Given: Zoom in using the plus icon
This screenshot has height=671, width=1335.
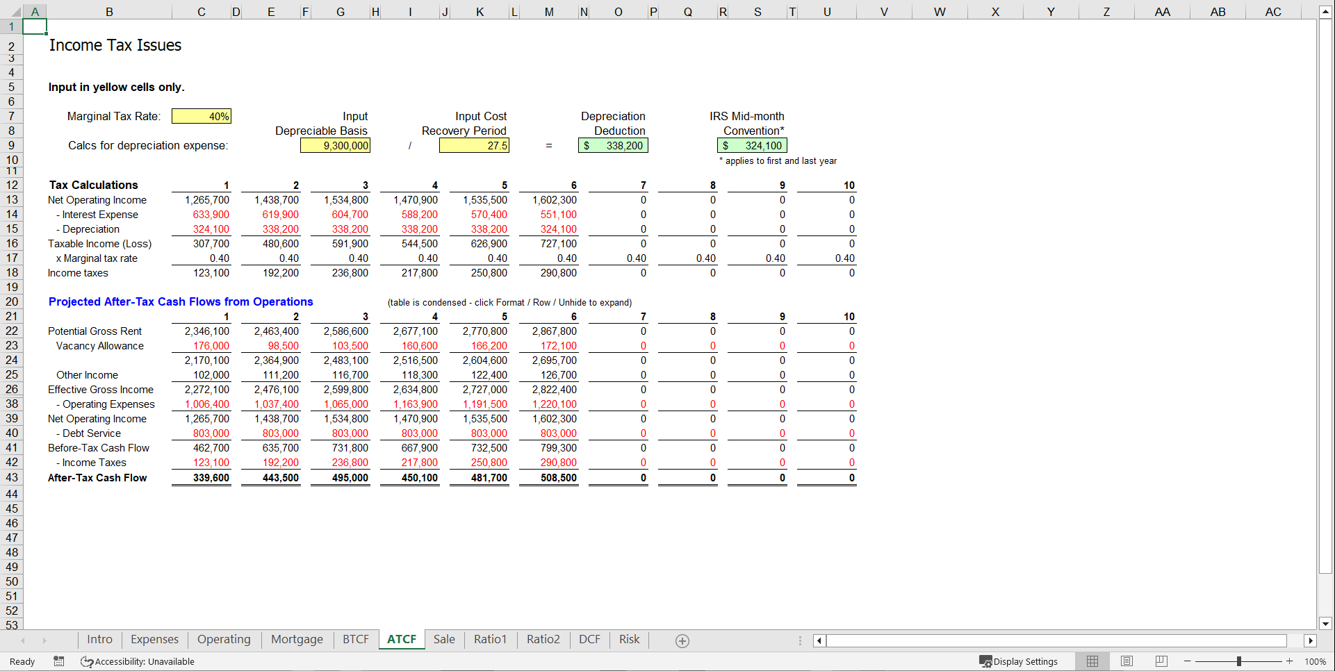Looking at the screenshot, I should click(x=1290, y=661).
